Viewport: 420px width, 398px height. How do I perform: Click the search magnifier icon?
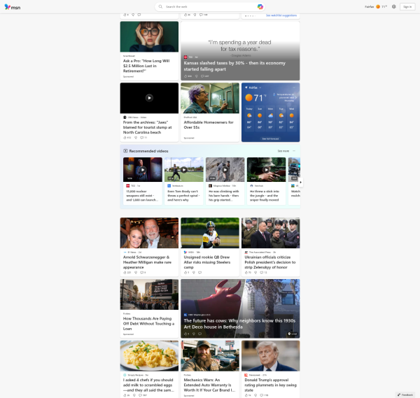point(160,7)
